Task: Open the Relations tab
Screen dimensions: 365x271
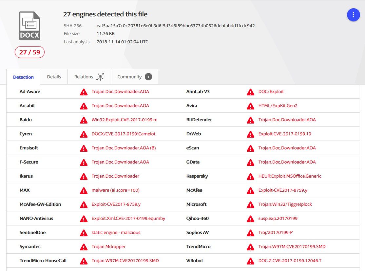Action: [89, 77]
